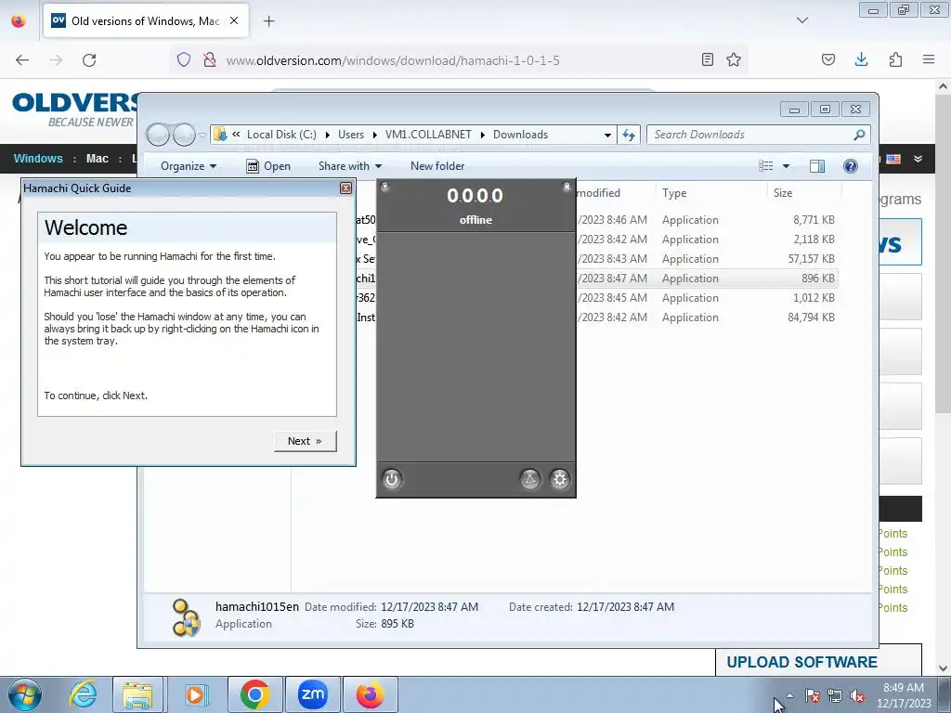
Task: Click VM1.COLLABNET breadcrumb segment
Action: coord(428,135)
